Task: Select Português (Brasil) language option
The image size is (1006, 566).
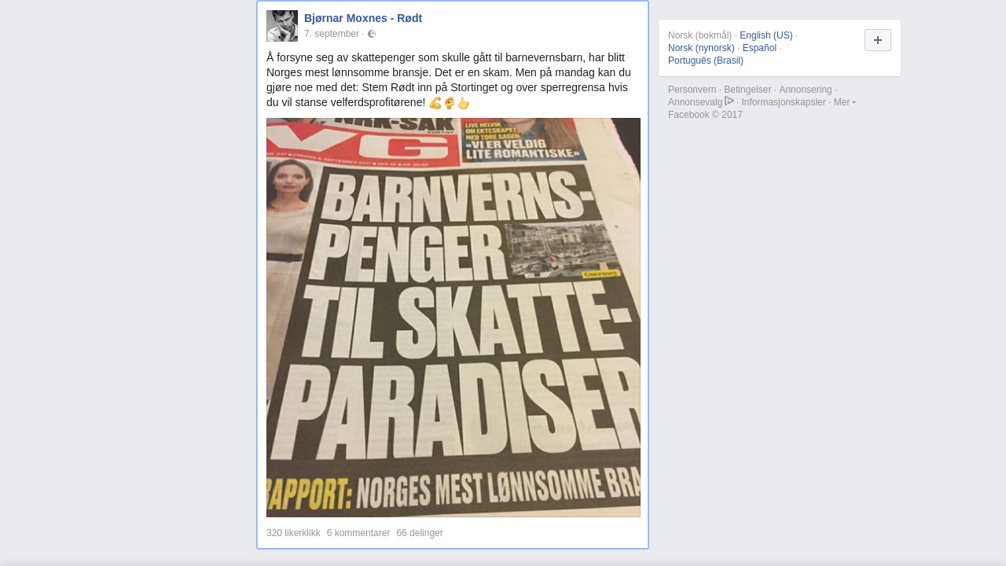Action: [x=706, y=61]
